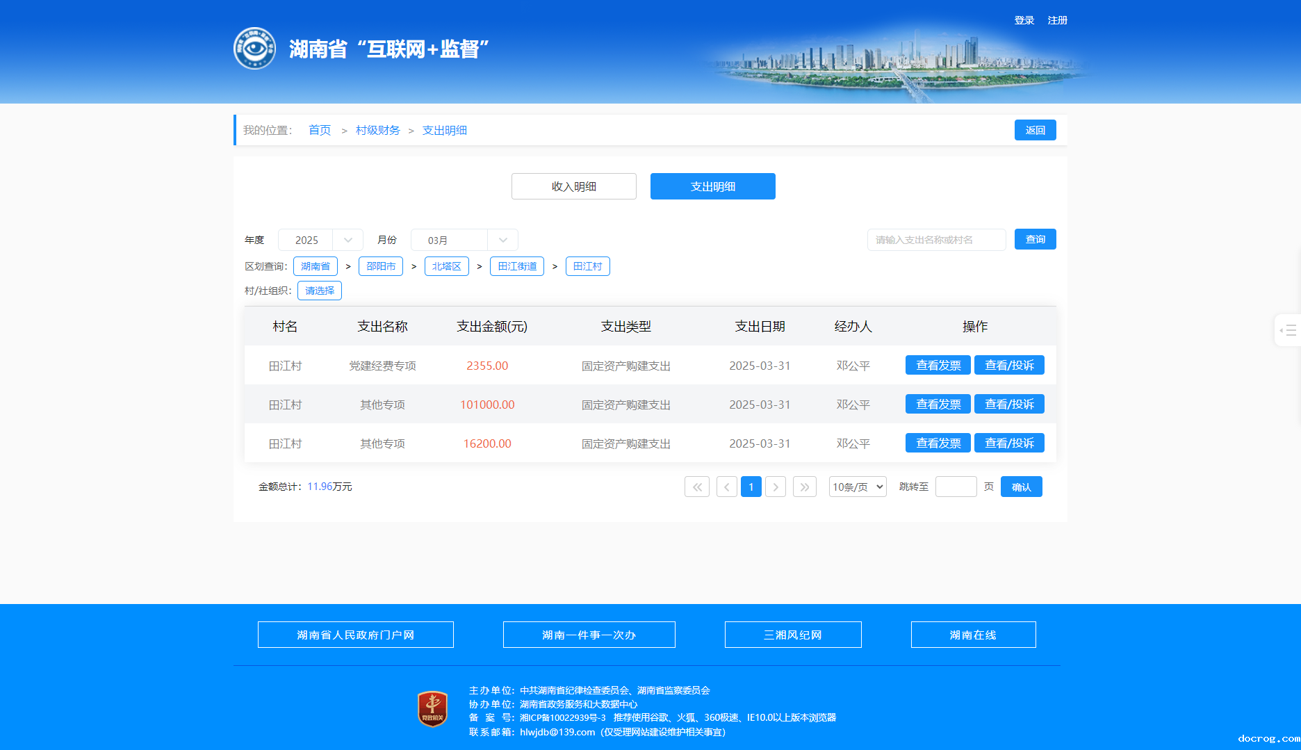Click the 返回 button
Screen dimensions: 1301x750
[x=1035, y=130]
